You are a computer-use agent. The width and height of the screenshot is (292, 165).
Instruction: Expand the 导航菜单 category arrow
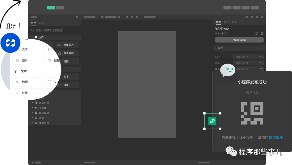pos(33,113)
